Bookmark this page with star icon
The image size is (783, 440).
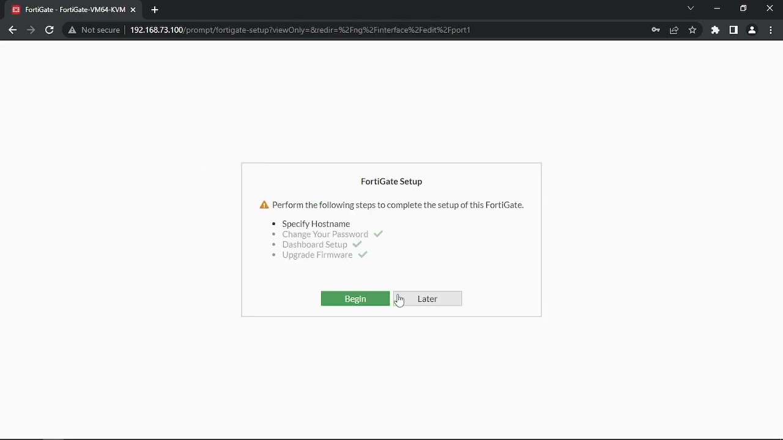pos(692,30)
